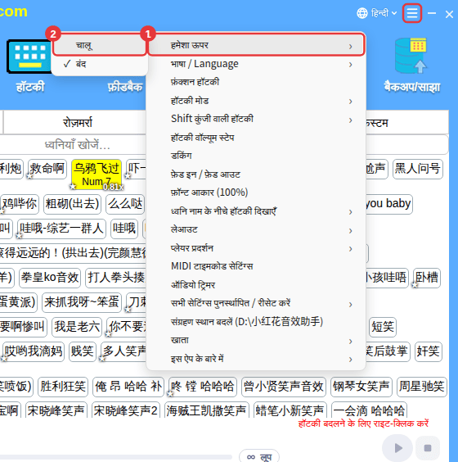Open भाषा / Language menu item
Viewport: 458px width, 462px height.
tap(256, 64)
